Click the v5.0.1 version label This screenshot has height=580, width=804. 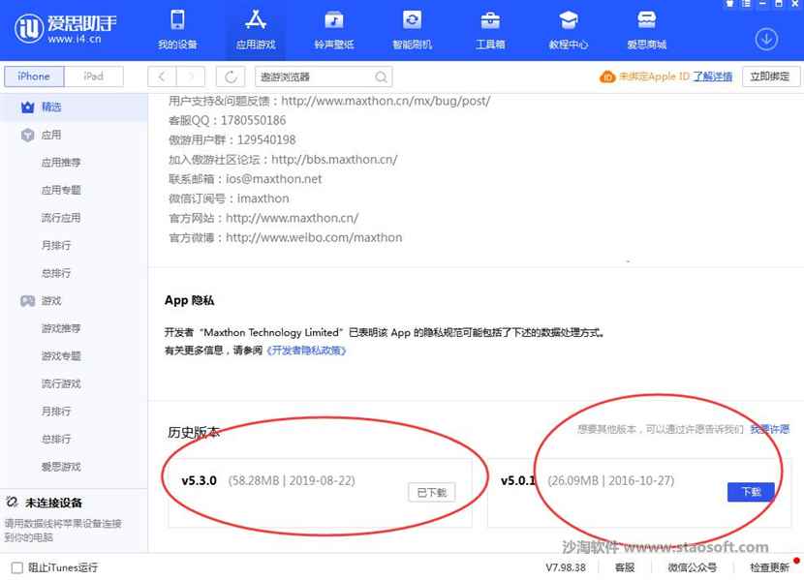click(x=518, y=480)
